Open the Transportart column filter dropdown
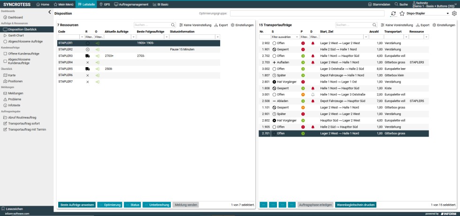 pyautogui.click(x=405, y=37)
